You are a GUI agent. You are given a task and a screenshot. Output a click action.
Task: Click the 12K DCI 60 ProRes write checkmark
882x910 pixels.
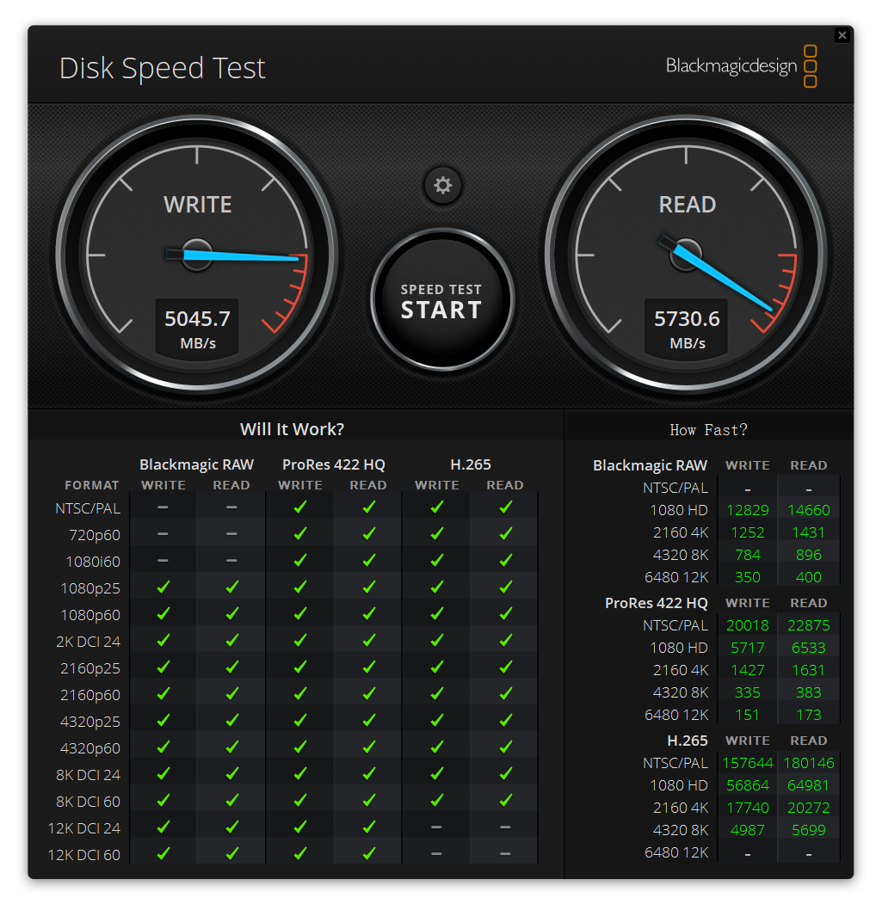(x=300, y=855)
